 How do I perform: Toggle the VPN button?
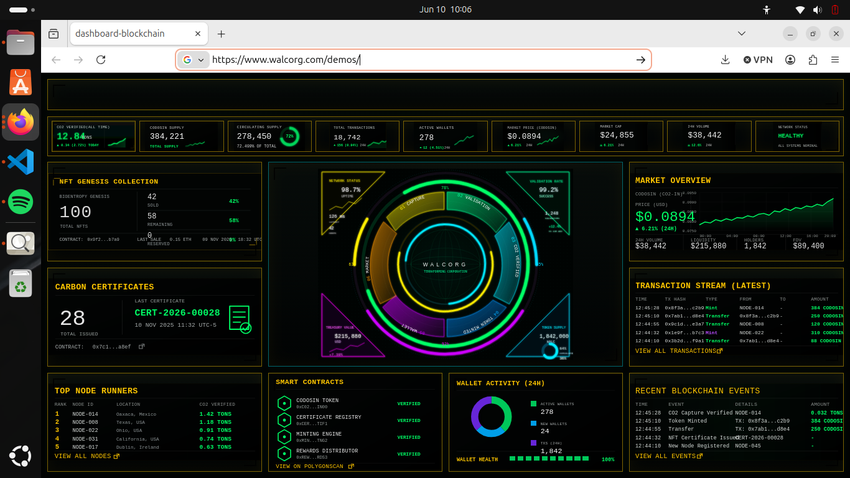758,60
